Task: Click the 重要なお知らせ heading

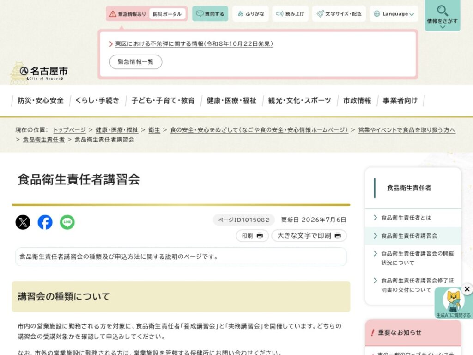Action: [400, 332]
